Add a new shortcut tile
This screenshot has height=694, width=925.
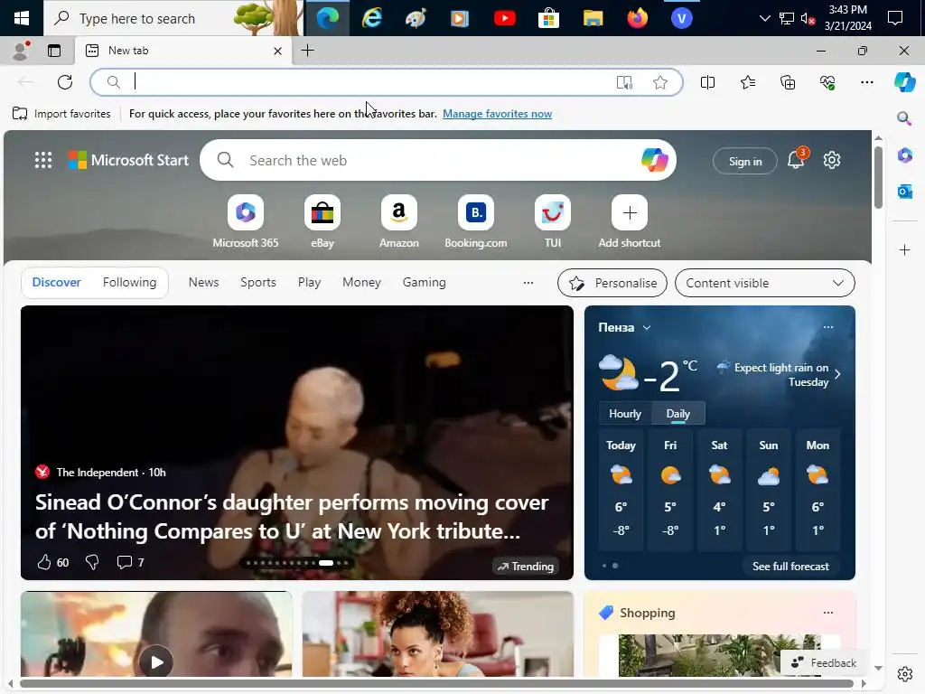pos(629,222)
